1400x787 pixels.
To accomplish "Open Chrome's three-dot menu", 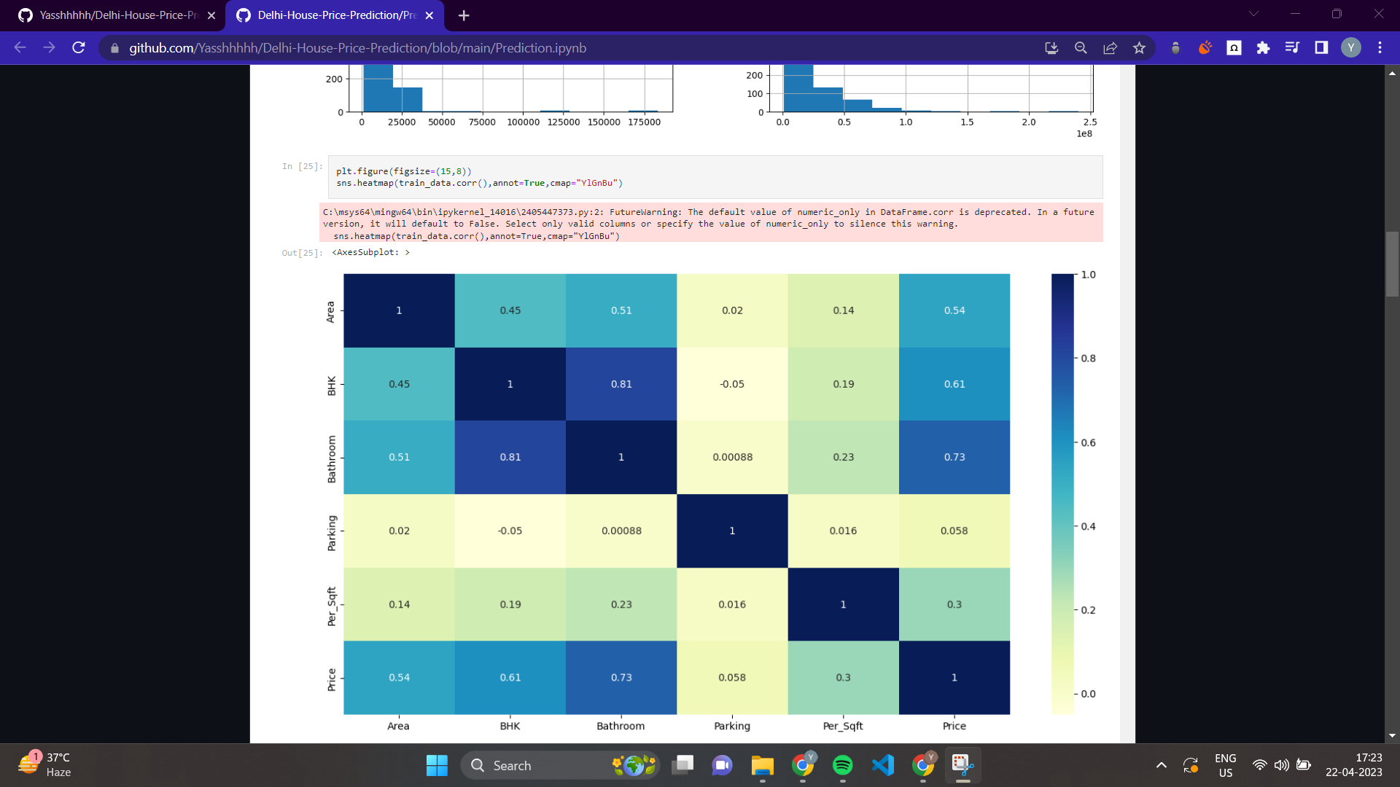I will click(x=1380, y=47).
